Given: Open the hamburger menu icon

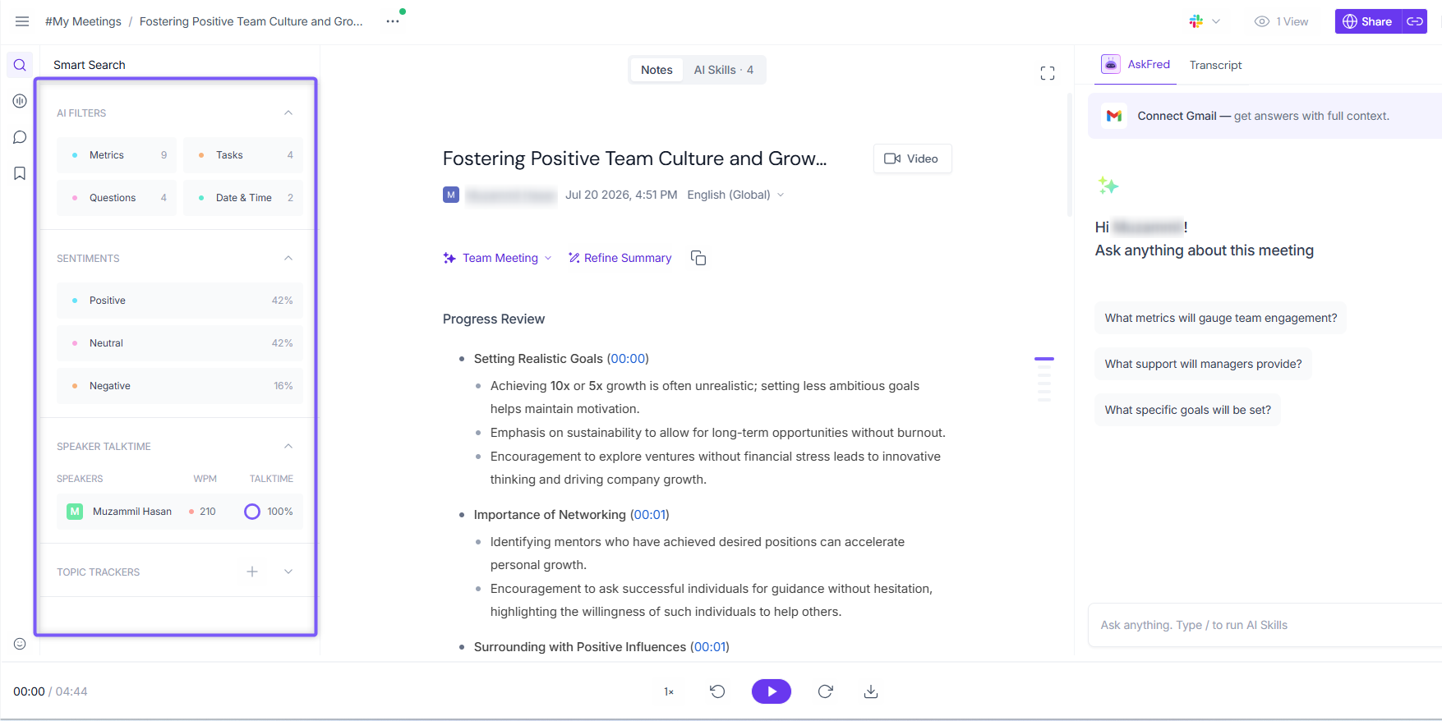Looking at the screenshot, I should (22, 21).
